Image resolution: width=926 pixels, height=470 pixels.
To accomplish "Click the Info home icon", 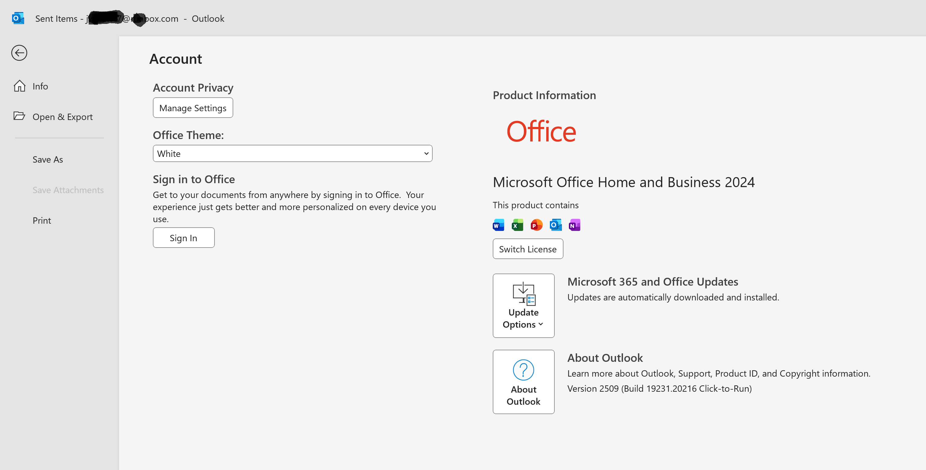I will coord(19,86).
